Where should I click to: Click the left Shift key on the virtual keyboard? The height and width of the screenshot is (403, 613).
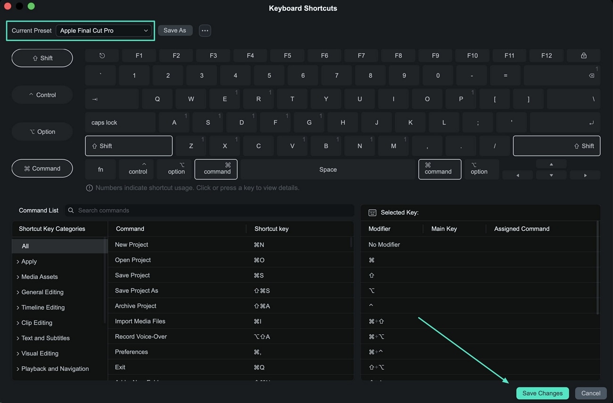tap(129, 146)
